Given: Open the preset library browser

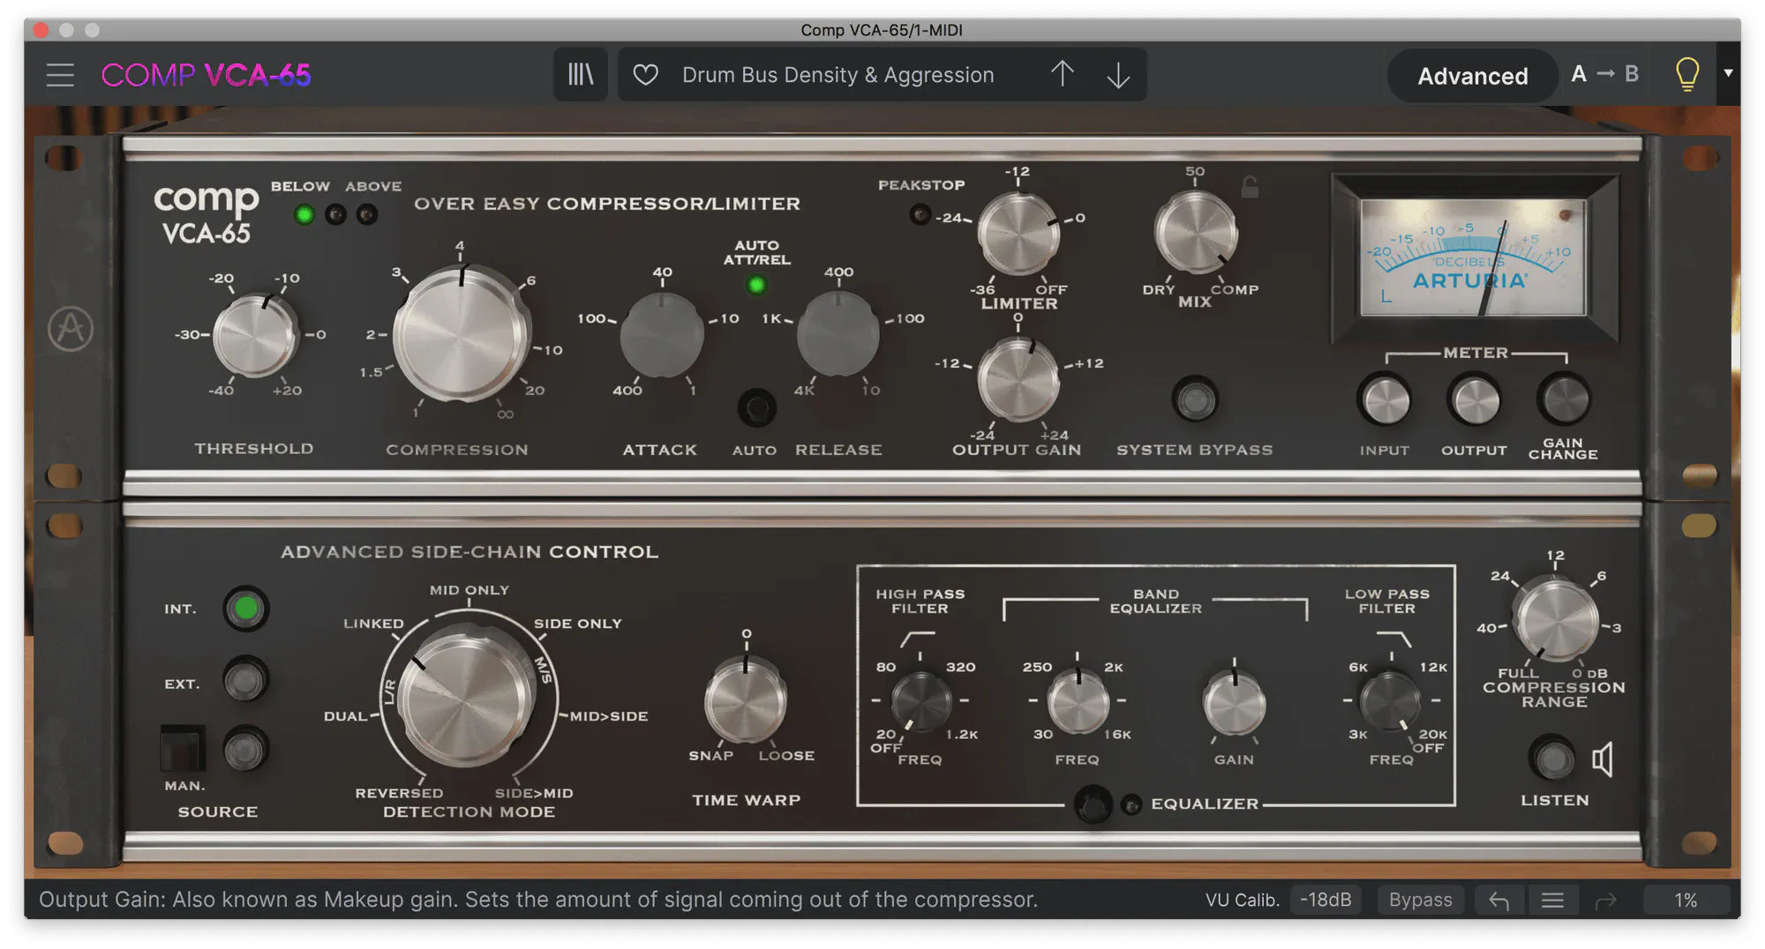Looking at the screenshot, I should tap(580, 75).
